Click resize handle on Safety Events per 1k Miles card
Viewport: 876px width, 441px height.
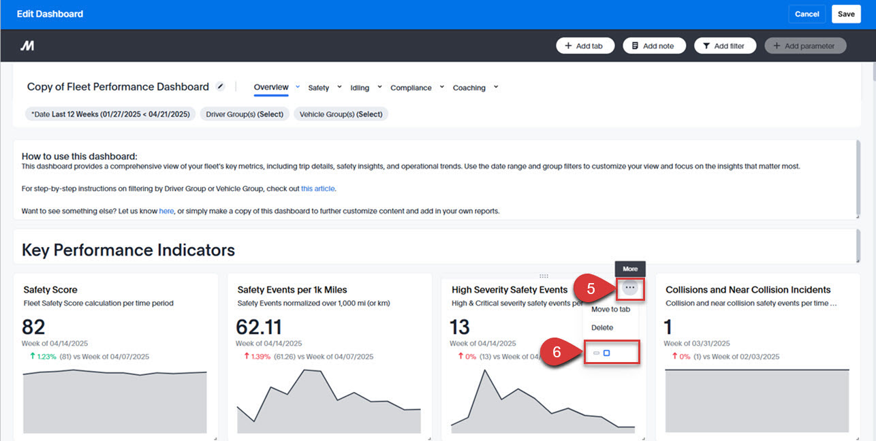coord(429,438)
